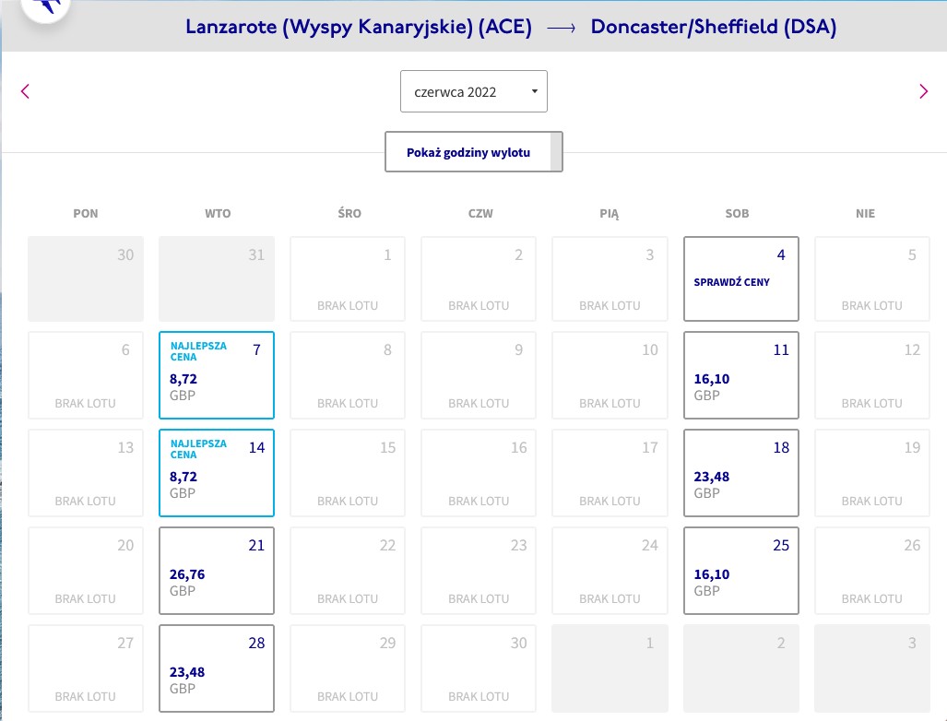
Task: Click Lanzarote (Wyspy Kanaryjskie) (ACE) origin text
Action: [359, 27]
